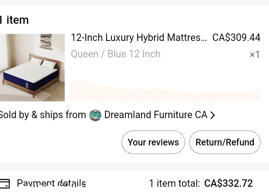Open the 12-Inch Luxury Hybrid Mattress title

click(x=139, y=37)
